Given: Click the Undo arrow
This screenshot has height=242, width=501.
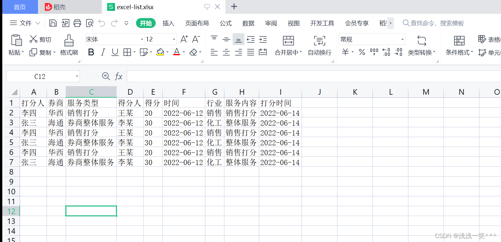Looking at the screenshot, I should pos(102,23).
